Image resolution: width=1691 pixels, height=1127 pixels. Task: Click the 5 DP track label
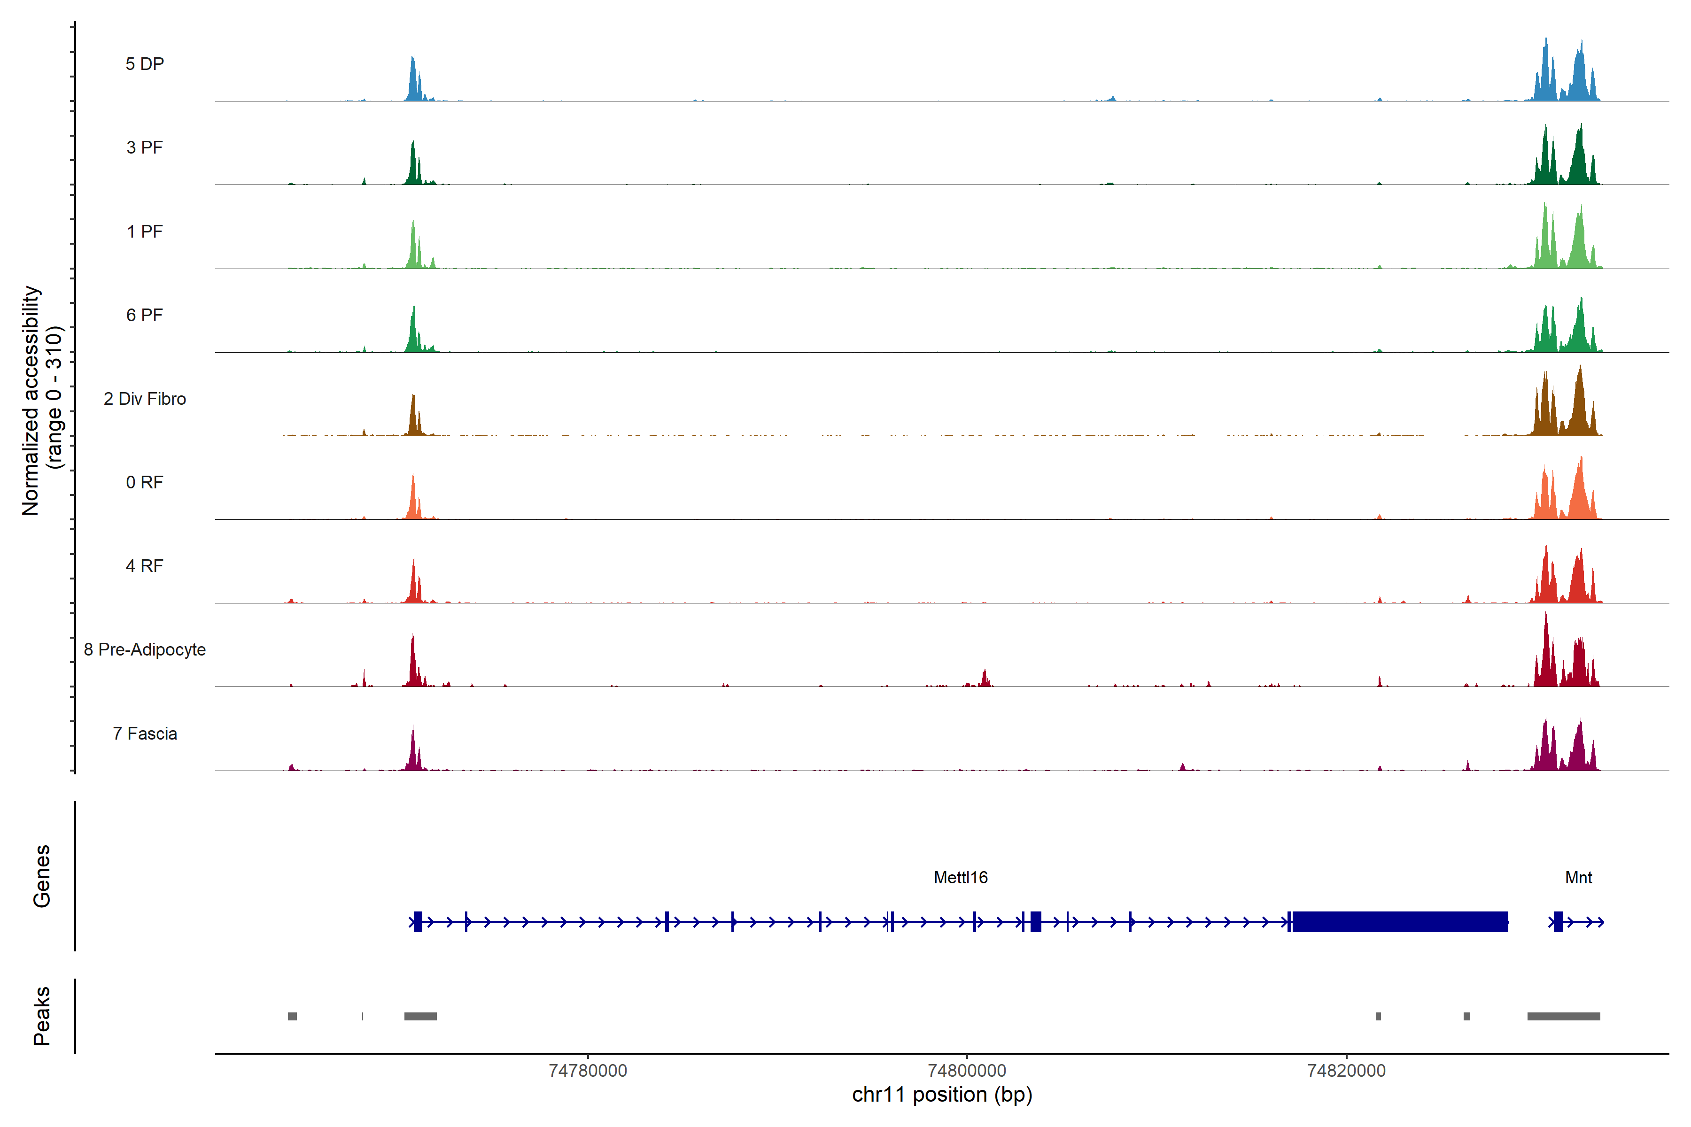(145, 64)
